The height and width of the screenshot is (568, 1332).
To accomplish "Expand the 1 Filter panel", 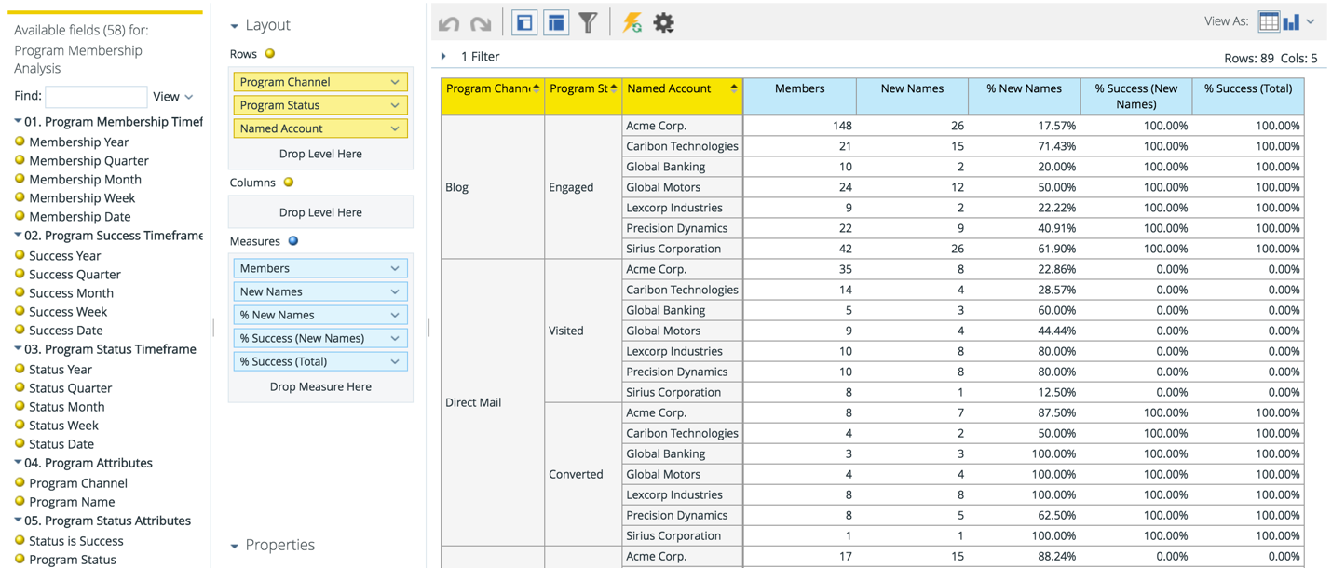I will [x=444, y=57].
